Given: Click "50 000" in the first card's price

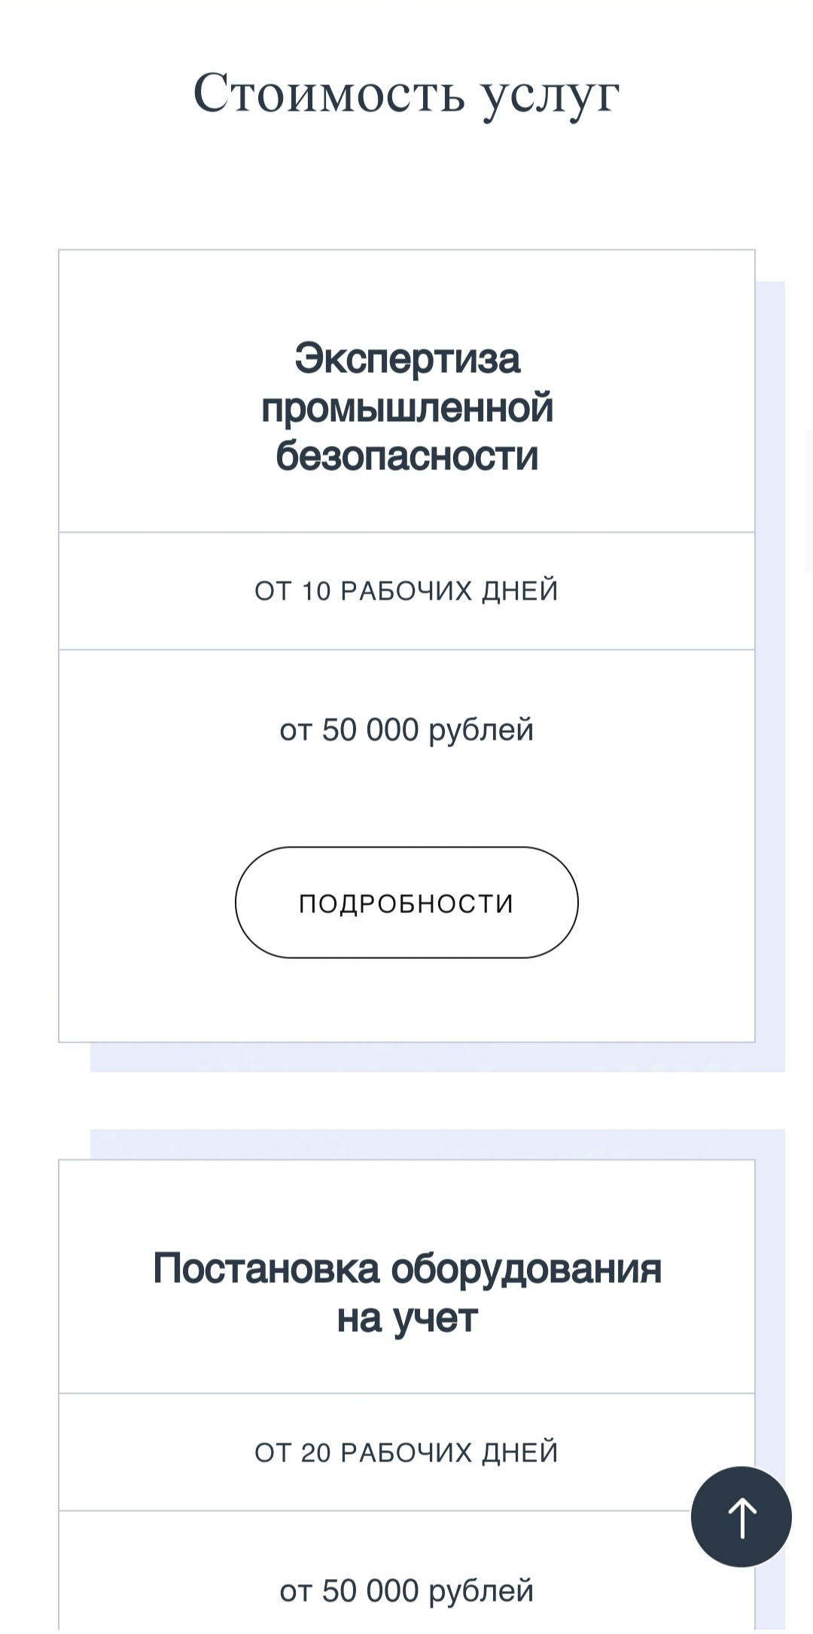Looking at the screenshot, I should (370, 730).
